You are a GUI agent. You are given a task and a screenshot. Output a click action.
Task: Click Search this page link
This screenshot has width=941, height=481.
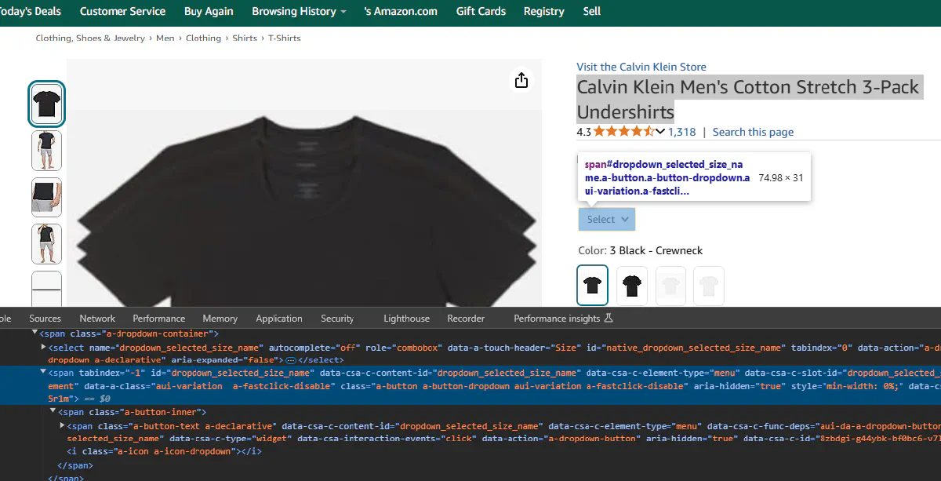753,132
